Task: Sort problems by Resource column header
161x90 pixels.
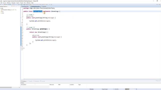Action: (x=54, y=84)
